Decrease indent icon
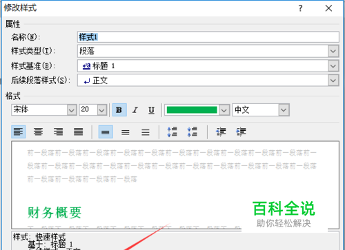This screenshot has width=345, height=250. [x=221, y=132]
